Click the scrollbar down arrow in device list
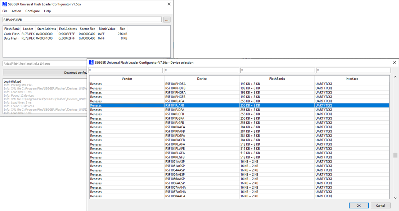The height and width of the screenshot is (211, 399). coord(395,198)
